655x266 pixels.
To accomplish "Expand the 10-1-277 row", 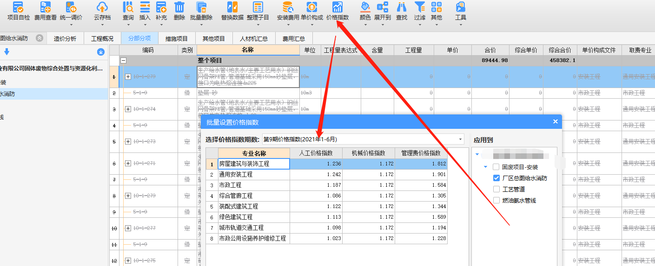I will pos(128,228).
